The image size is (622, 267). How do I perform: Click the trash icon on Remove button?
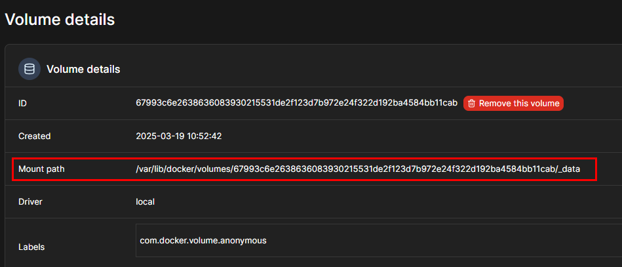471,104
